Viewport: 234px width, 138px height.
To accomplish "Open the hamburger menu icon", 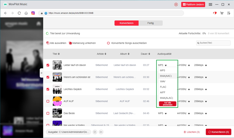I will pyautogui.click(x=210, y=4).
